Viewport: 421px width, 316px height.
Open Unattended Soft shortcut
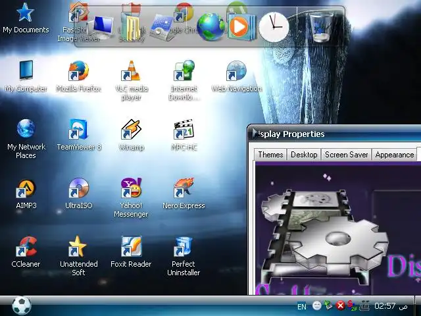pyautogui.click(x=78, y=256)
